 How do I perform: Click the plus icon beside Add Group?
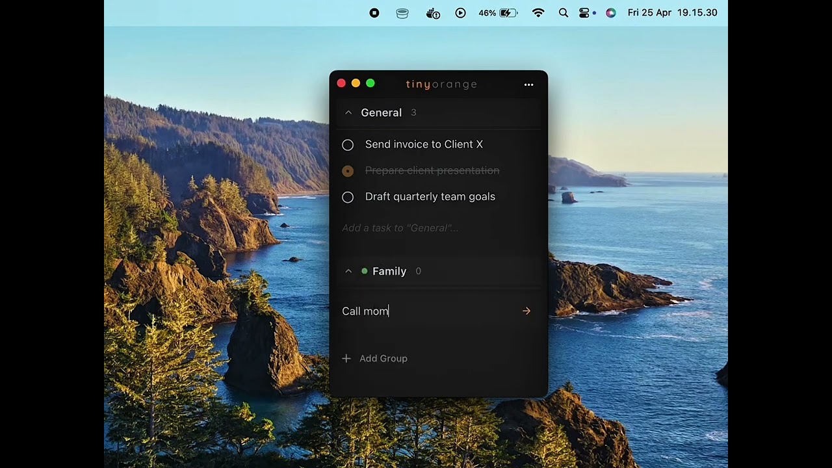coord(346,358)
